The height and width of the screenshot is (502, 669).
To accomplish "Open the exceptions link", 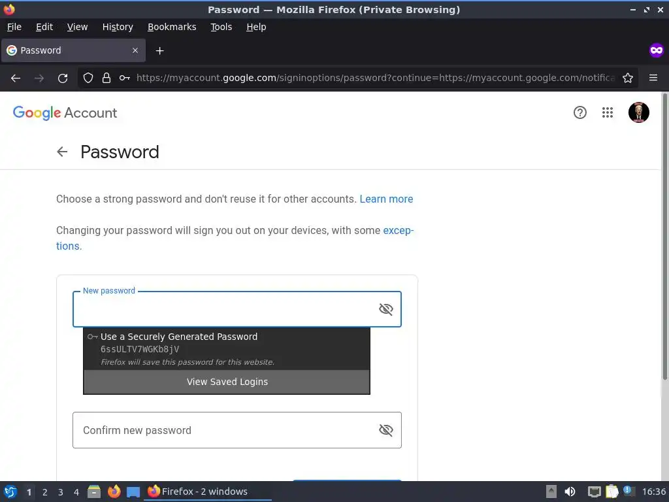I will [398, 231].
